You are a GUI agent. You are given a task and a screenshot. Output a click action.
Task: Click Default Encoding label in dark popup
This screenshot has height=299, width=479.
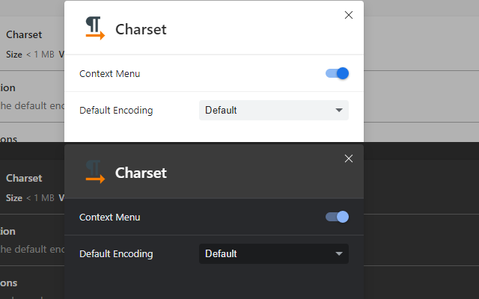tap(116, 253)
